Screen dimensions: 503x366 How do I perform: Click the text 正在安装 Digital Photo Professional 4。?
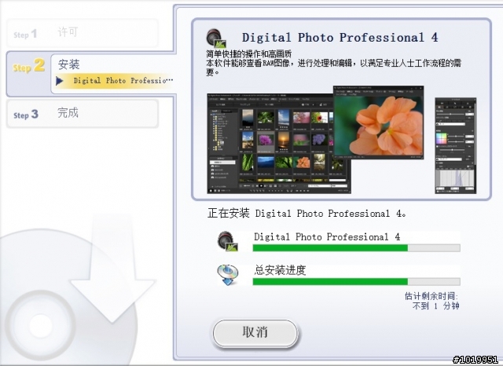pyautogui.click(x=307, y=213)
